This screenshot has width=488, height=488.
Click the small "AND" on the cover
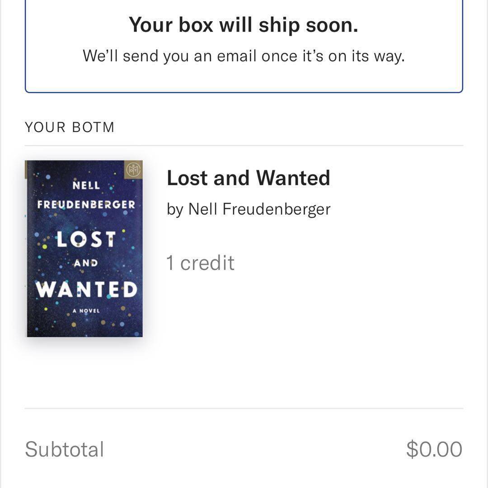(86, 263)
